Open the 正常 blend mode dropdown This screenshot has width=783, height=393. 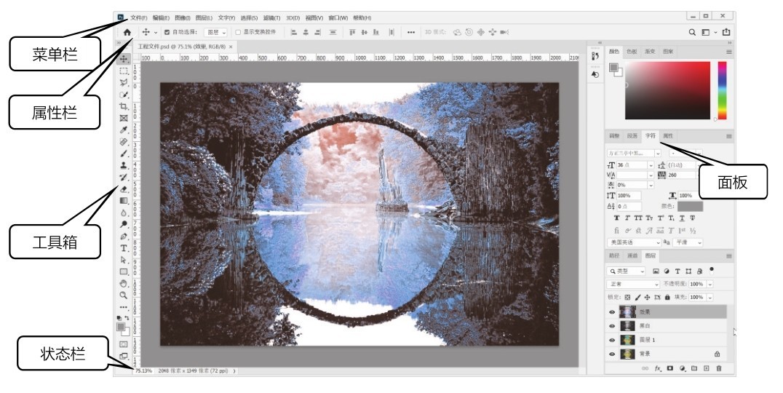click(x=627, y=284)
